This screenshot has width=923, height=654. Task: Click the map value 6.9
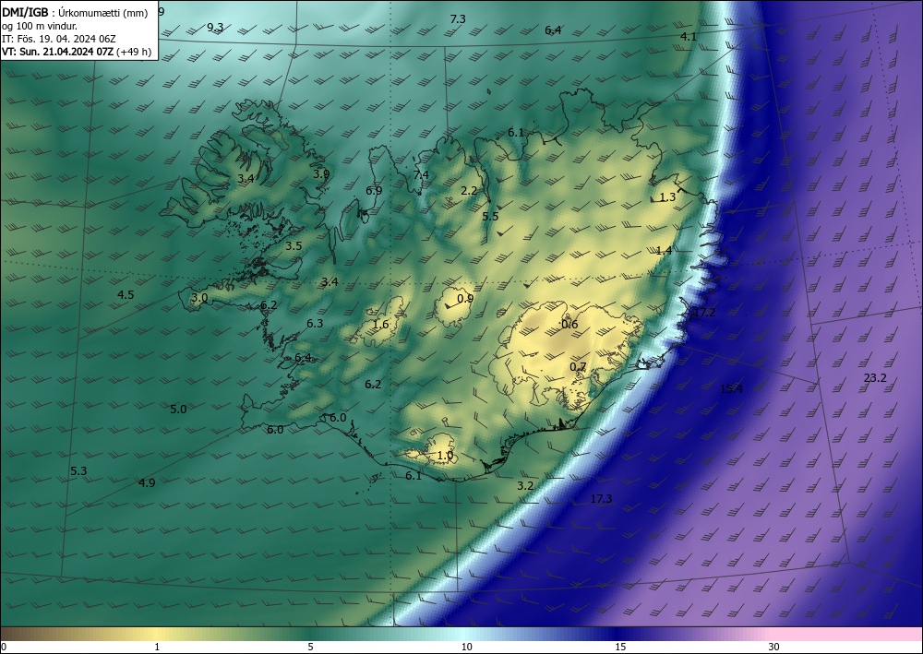click(x=374, y=191)
